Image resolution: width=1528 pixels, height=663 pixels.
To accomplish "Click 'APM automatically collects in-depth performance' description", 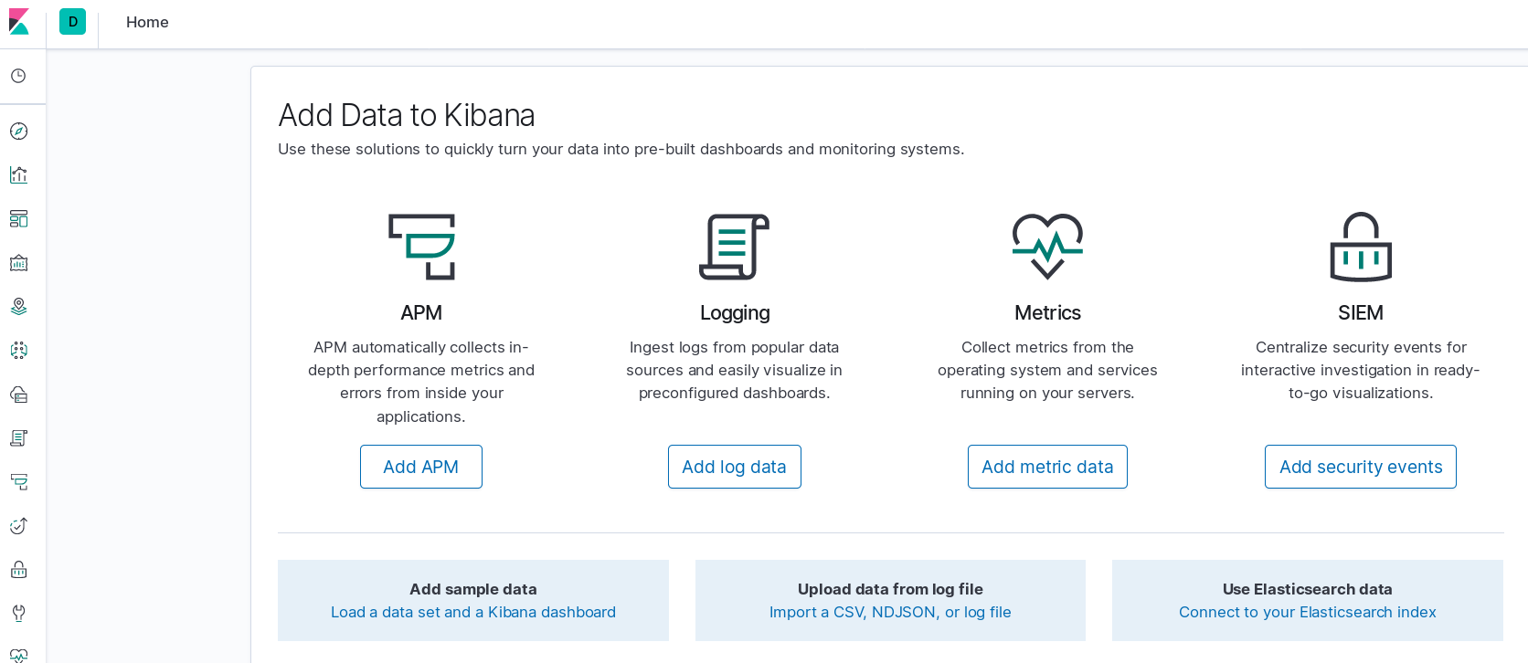I will click(421, 382).
